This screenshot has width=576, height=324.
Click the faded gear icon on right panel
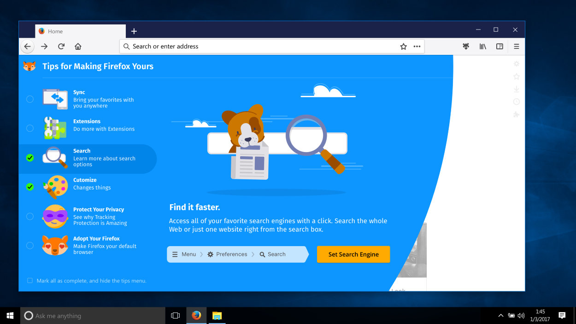(x=517, y=64)
